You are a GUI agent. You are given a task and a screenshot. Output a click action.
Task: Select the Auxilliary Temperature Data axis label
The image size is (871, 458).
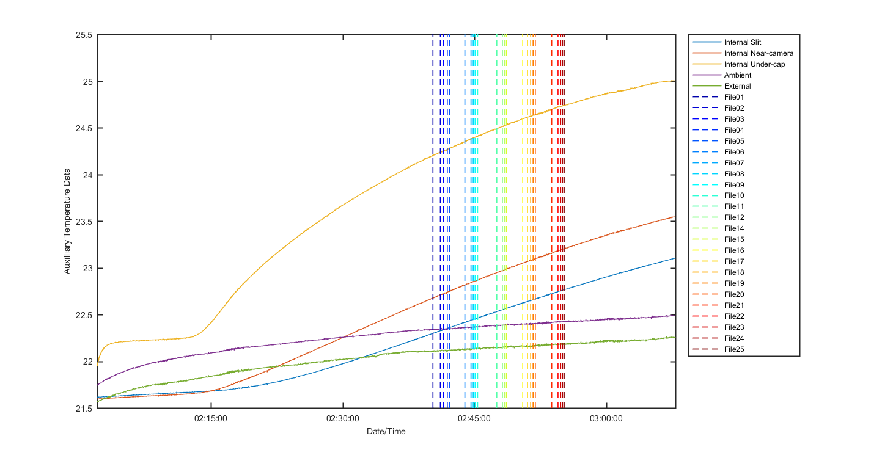(67, 221)
